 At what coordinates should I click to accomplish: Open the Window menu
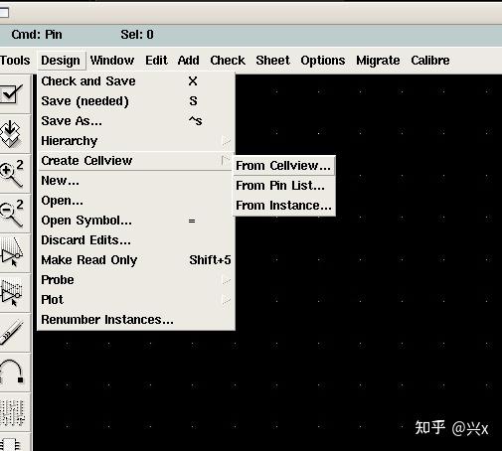click(x=112, y=61)
